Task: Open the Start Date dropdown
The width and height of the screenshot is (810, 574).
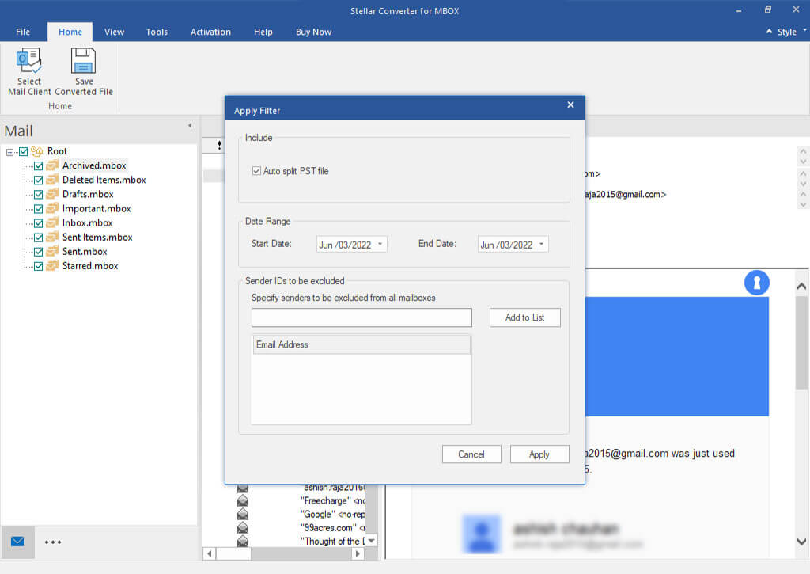Action: tap(380, 244)
